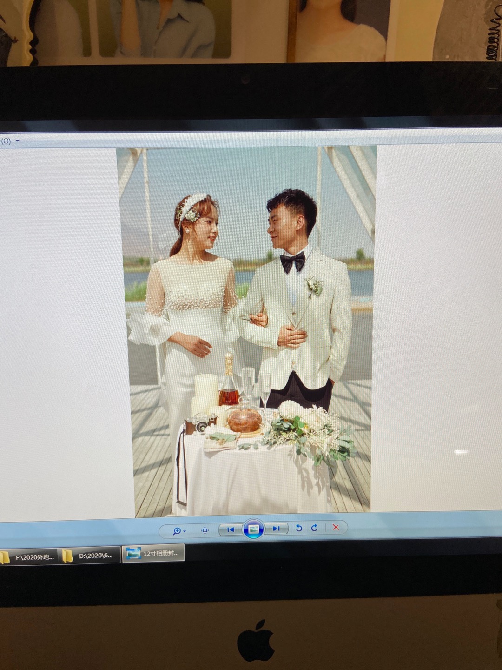Delete the photo with red X
Screen dimensions: 502x670
point(336,527)
